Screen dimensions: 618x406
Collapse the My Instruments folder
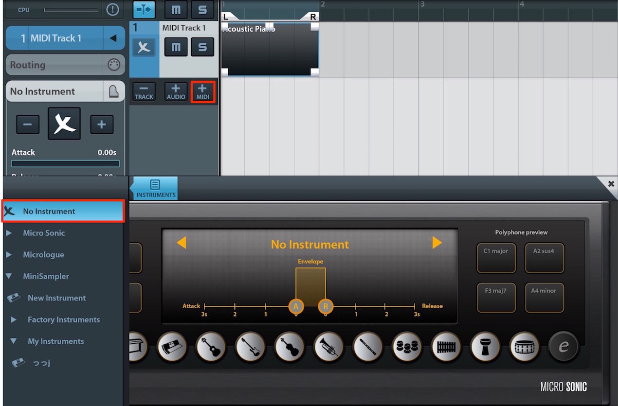pyautogui.click(x=14, y=341)
